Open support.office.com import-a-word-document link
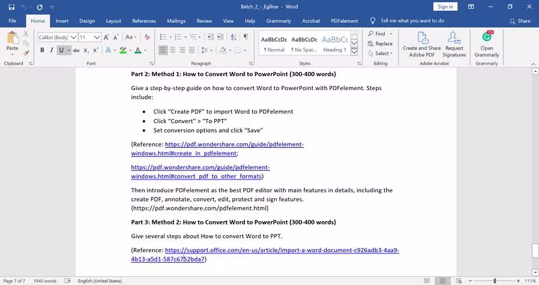Image resolution: width=539 pixels, height=285 pixels. point(265,255)
